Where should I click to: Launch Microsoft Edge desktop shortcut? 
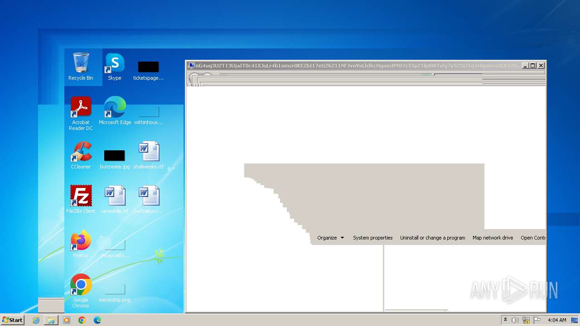(115, 111)
